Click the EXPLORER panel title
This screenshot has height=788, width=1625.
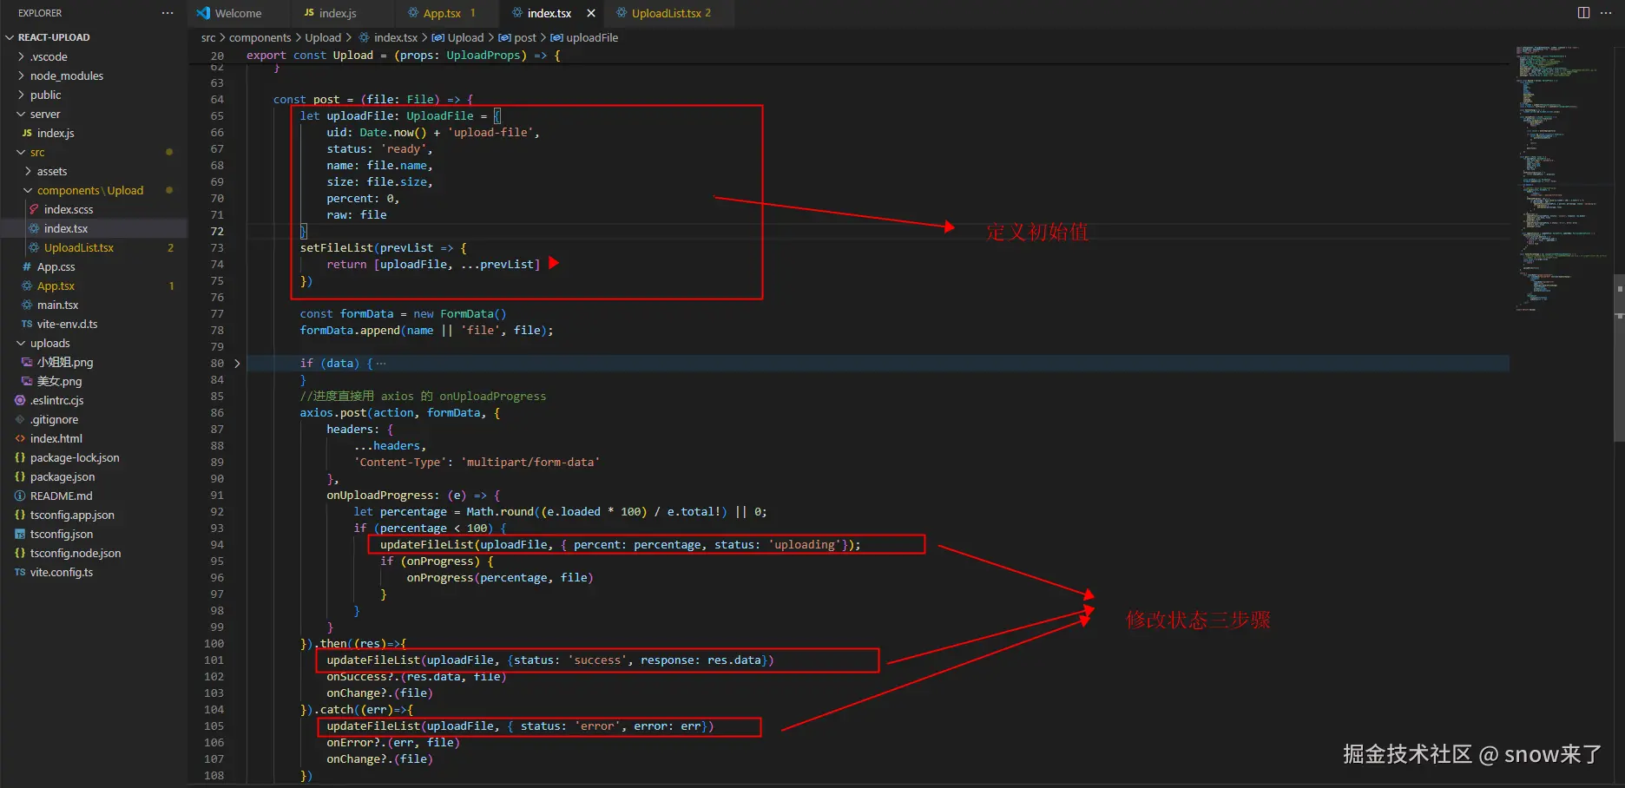click(40, 13)
